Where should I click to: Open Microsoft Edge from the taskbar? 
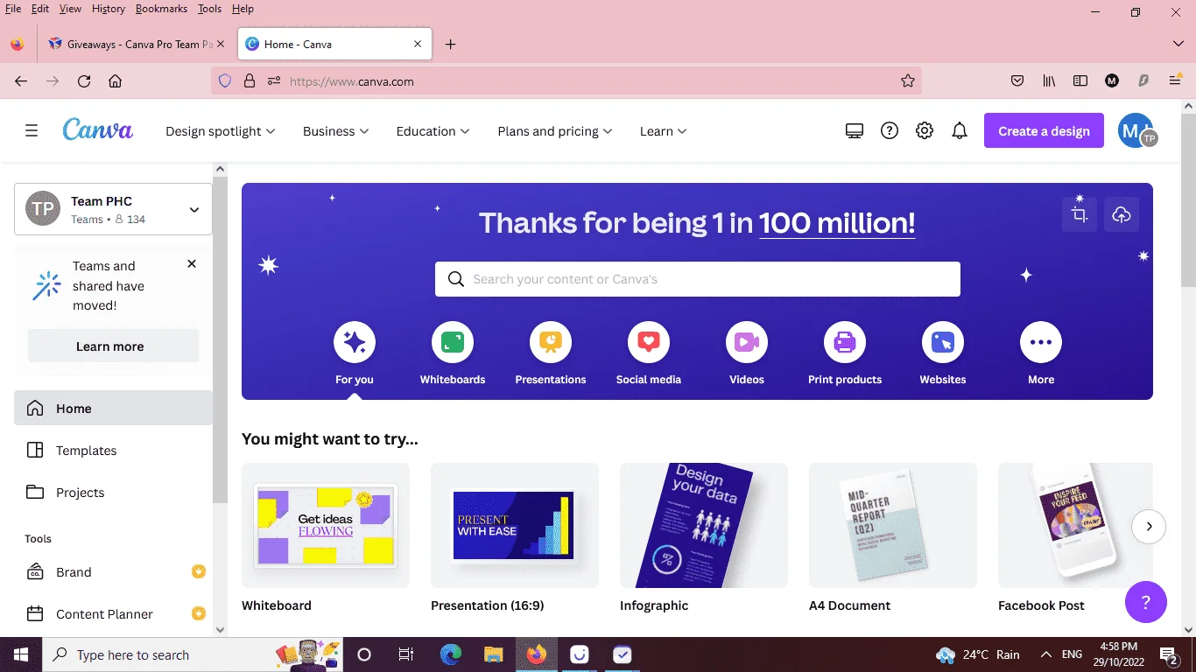(451, 654)
